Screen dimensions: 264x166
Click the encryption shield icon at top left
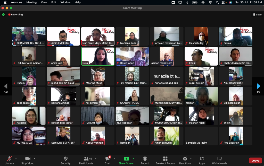click(x=3, y=15)
